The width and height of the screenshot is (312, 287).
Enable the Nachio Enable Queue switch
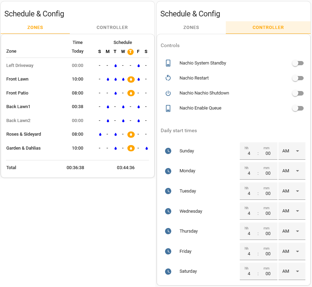click(x=298, y=108)
